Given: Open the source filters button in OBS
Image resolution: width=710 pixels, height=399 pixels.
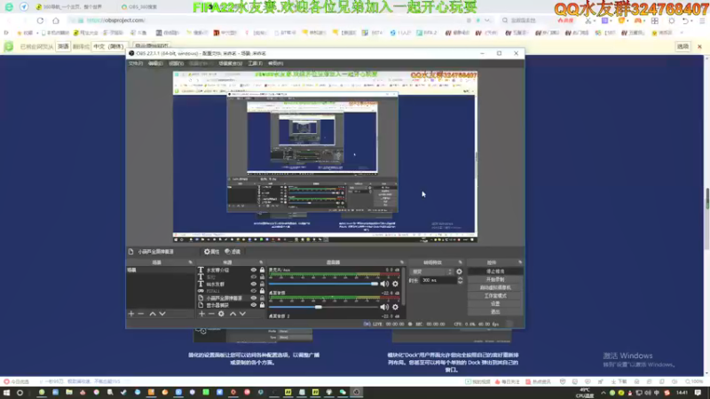Looking at the screenshot, I should click(x=233, y=252).
